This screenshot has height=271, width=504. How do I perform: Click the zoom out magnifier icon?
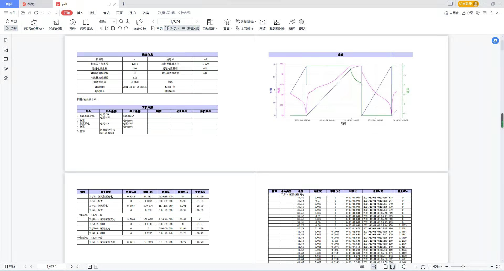click(121, 21)
